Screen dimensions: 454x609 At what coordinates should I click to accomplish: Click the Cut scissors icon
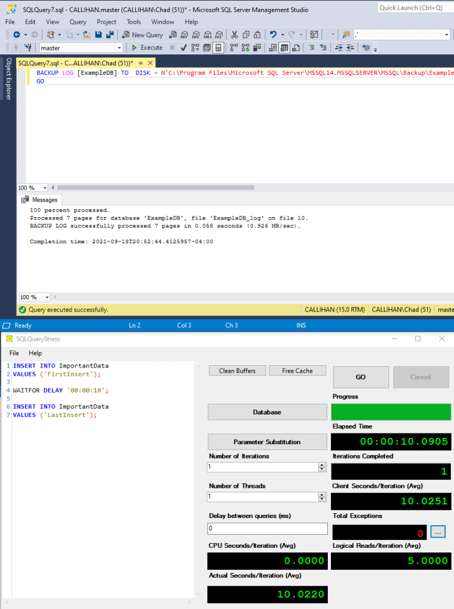pyautogui.click(x=234, y=34)
